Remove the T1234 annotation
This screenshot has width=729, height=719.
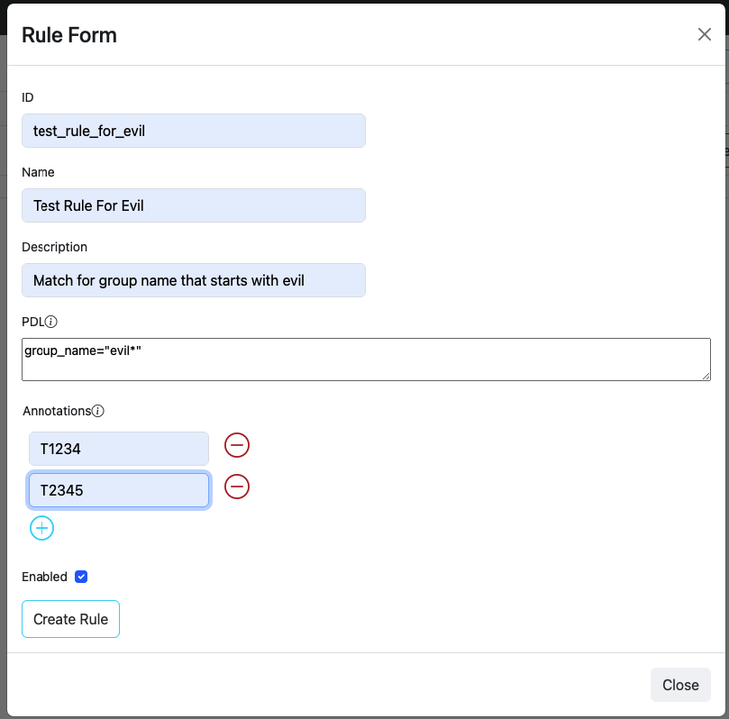pyautogui.click(x=237, y=445)
